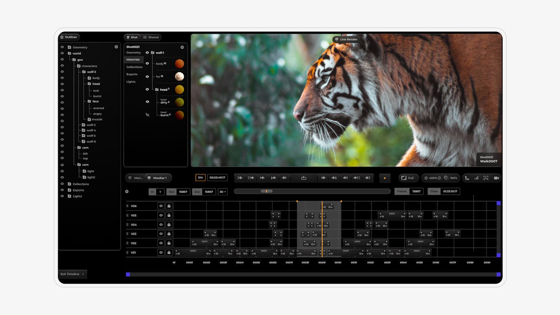Lock the V01 track
Screen dimensions: 560x315
pos(169,252)
